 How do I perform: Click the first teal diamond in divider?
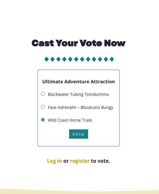47,59
